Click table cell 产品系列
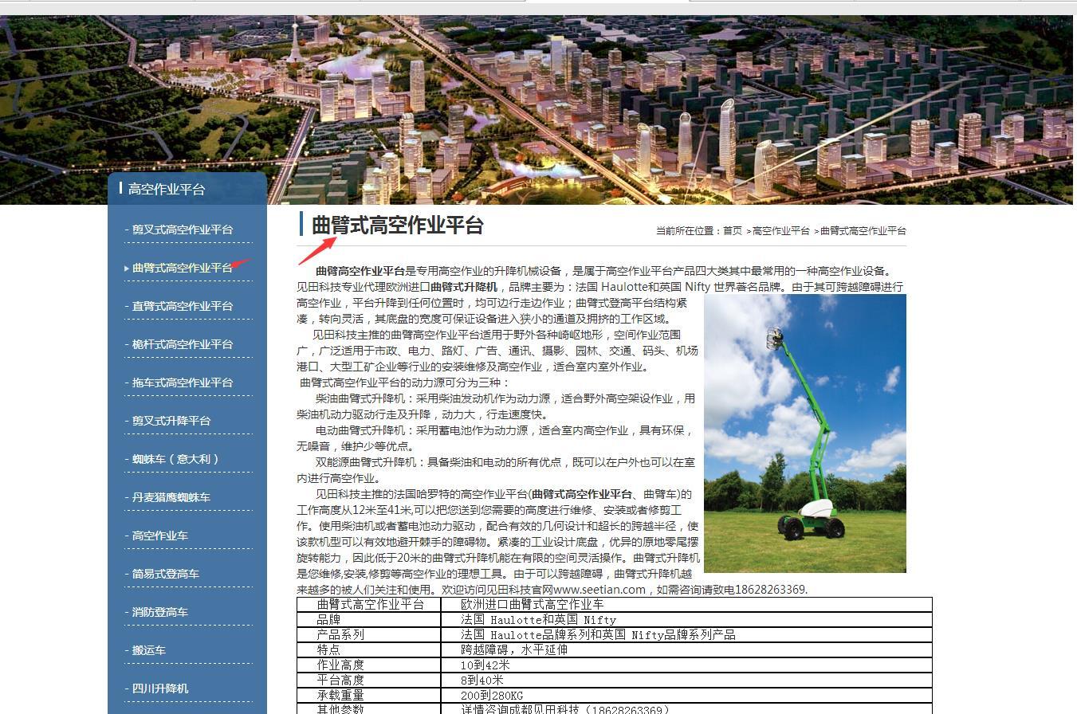This screenshot has height=714, width=1077. [x=369, y=635]
